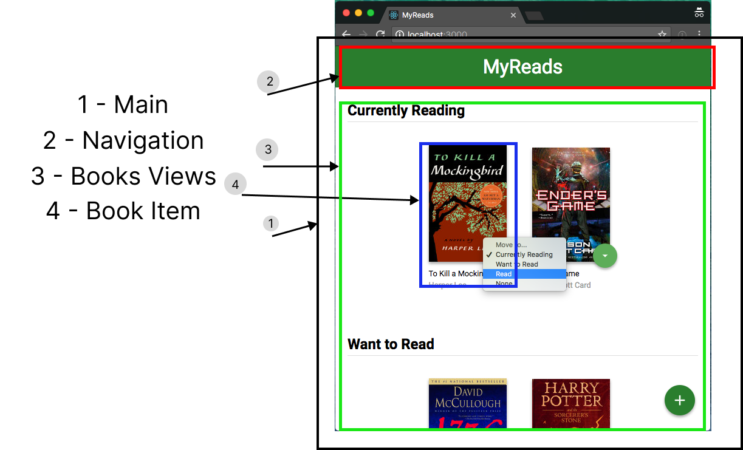Select Want to Read menu option

pos(524,264)
